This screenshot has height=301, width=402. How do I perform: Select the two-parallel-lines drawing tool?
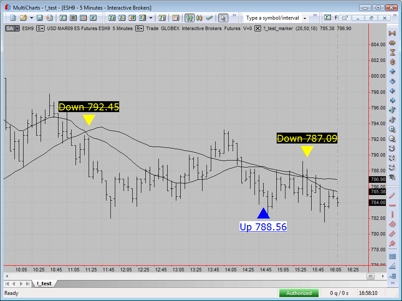click(392, 234)
